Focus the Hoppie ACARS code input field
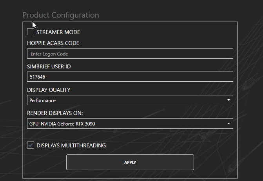Image resolution: width=263 pixels, height=181 pixels. click(130, 54)
